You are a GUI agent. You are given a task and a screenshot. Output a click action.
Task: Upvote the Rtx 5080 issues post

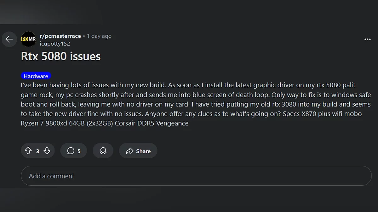(28, 151)
